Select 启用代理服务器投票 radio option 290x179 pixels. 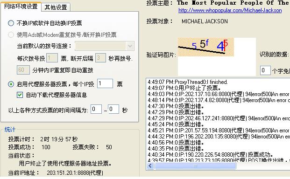[11, 84]
